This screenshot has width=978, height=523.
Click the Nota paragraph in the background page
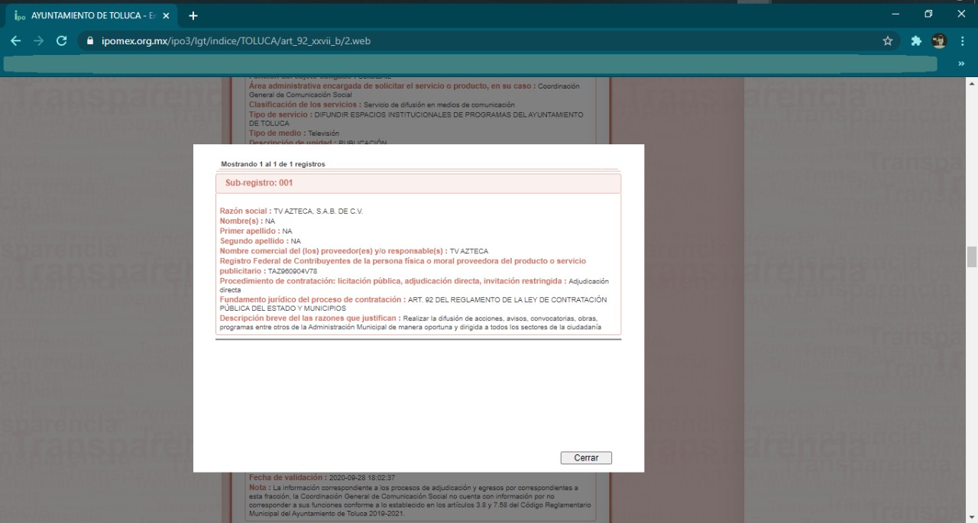[419, 501]
